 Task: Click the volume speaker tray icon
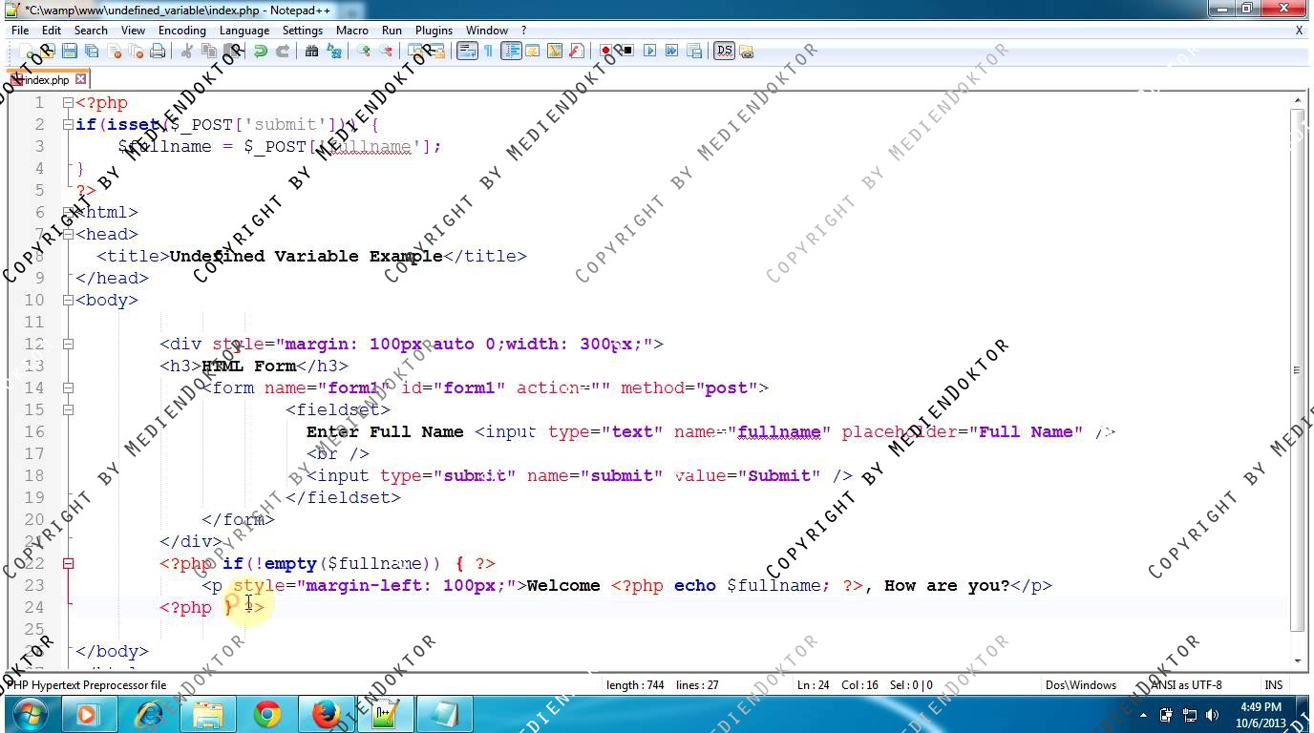[1213, 714]
